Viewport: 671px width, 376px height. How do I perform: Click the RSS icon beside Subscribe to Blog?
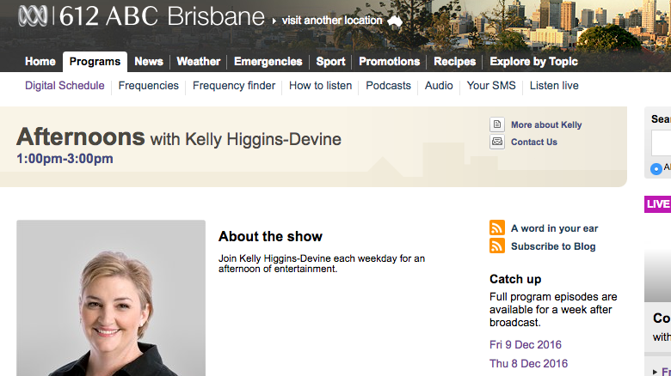[496, 246]
